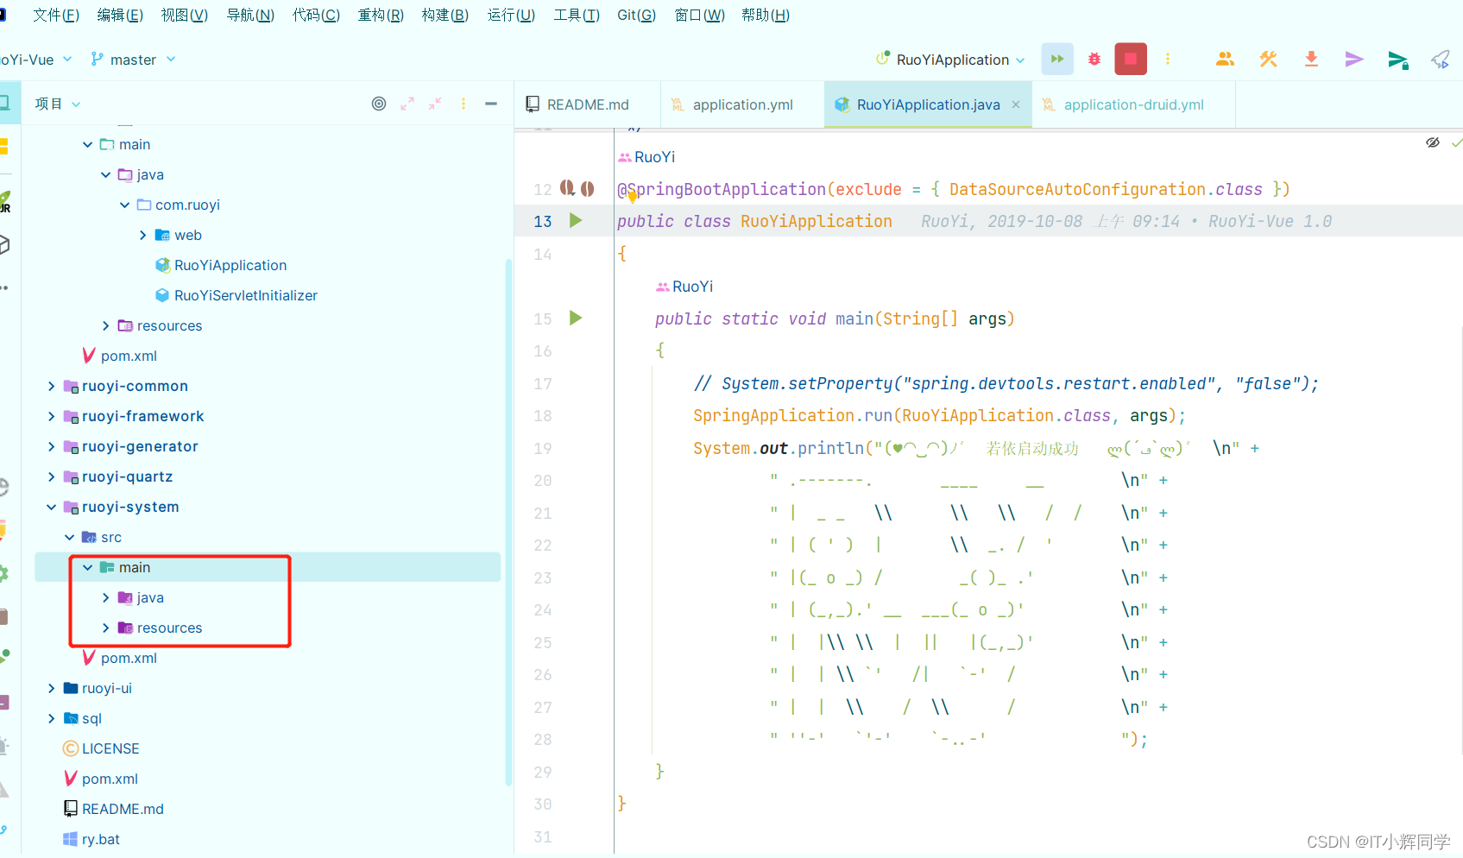This screenshot has height=858, width=1463.
Task: Select opened file locate target icon
Action: (379, 104)
